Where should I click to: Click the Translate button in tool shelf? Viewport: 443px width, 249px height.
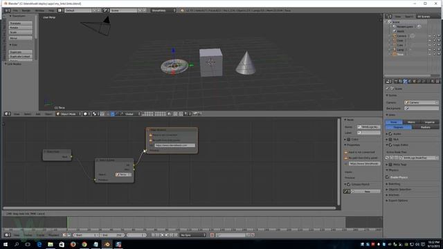(x=21, y=23)
